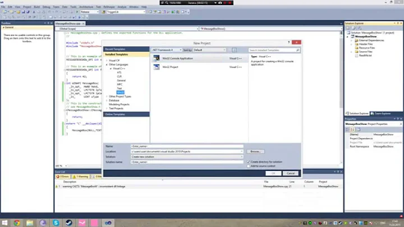Screen dimensions: 404x227
Task: Open File Explorer from the taskbar
Action: coord(30,223)
